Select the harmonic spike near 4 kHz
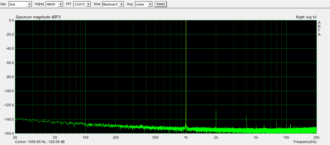Screen dimensions: 330x145 (246, 121)
